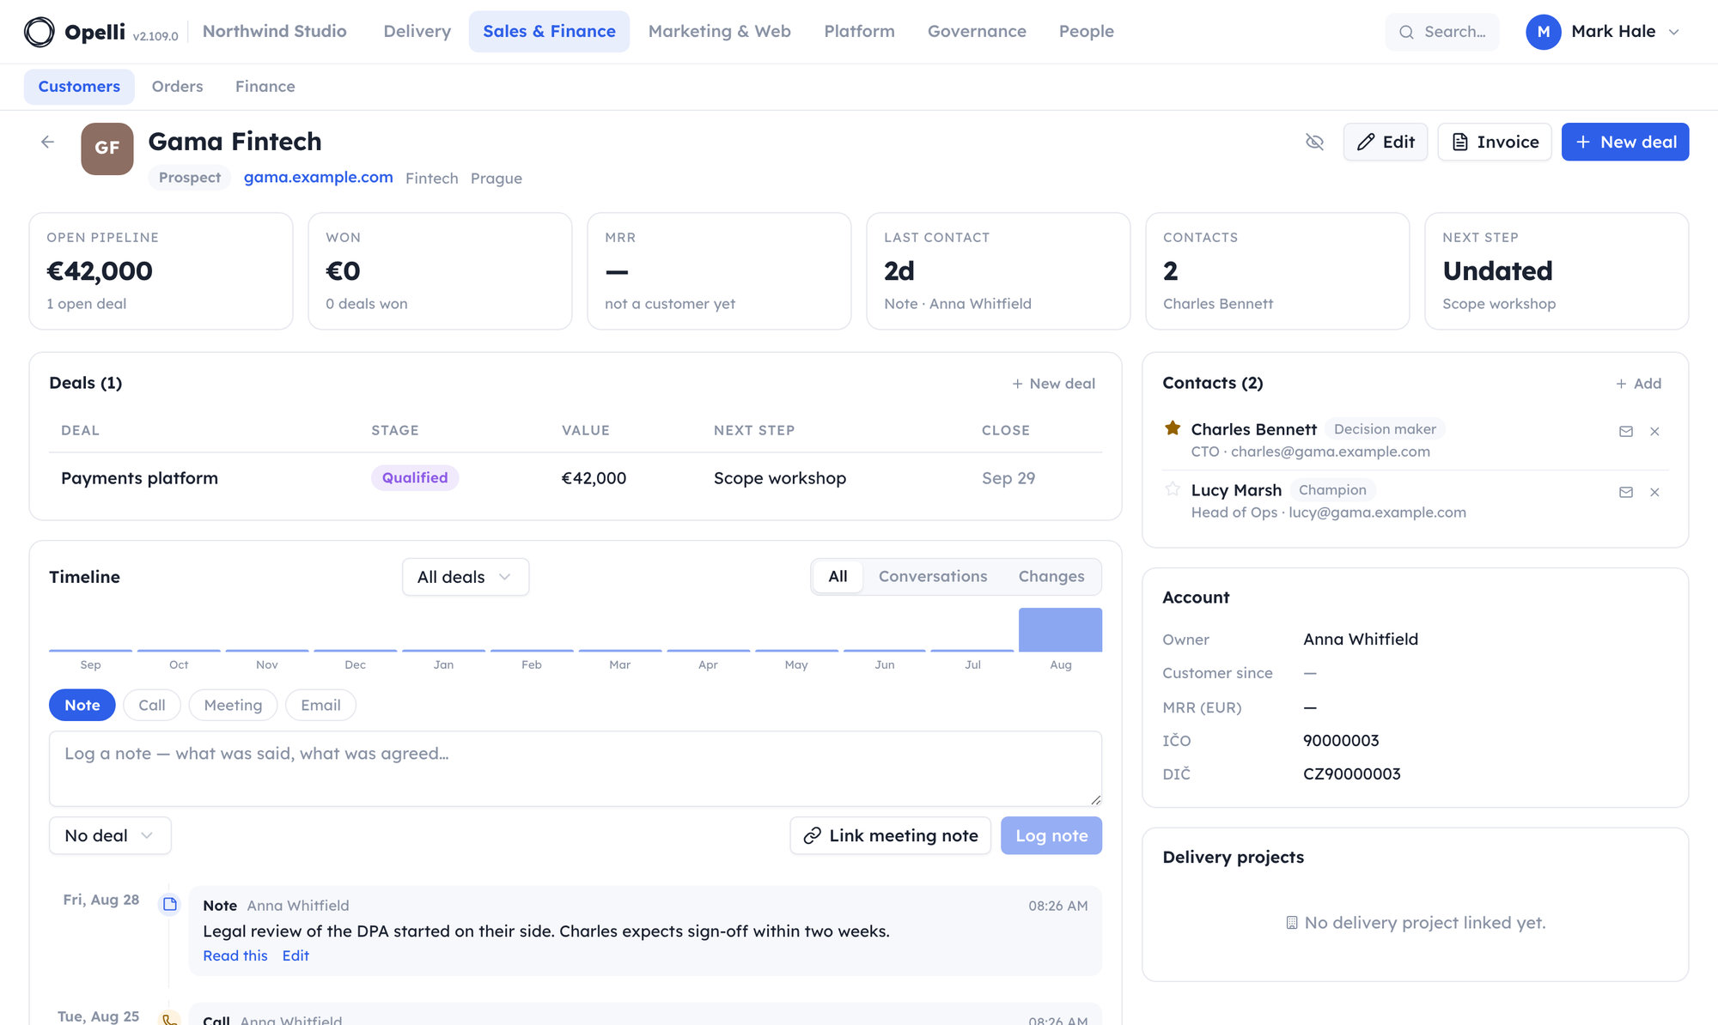The image size is (1718, 1025).
Task: Select the Email entry type
Action: (320, 706)
